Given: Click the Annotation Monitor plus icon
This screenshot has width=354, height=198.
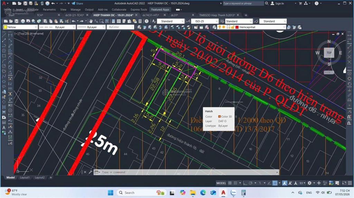Looking at the screenshot, I should pyautogui.click(x=319, y=183).
